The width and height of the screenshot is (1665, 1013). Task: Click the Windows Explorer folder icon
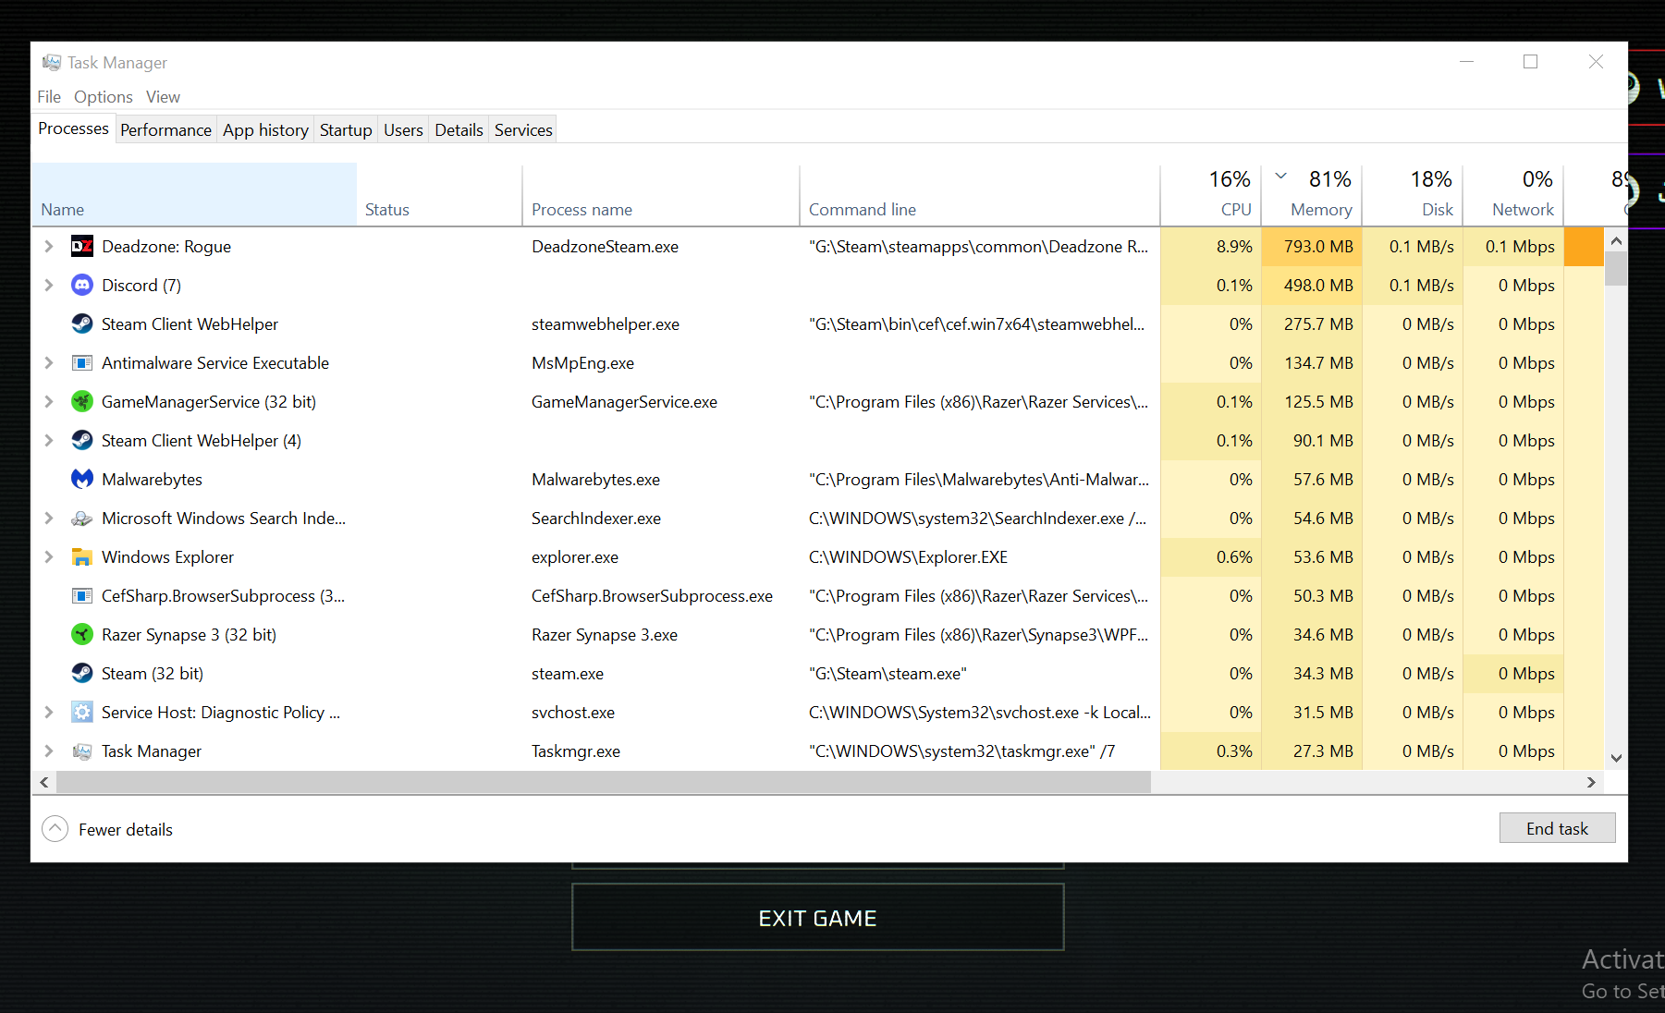click(82, 556)
